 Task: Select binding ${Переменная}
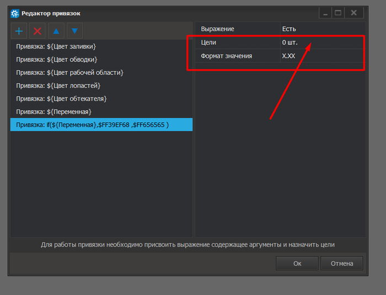[53, 112]
